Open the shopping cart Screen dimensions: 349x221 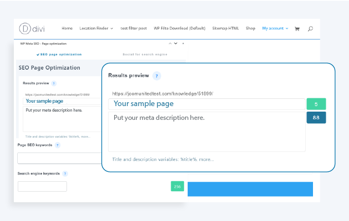point(297,28)
